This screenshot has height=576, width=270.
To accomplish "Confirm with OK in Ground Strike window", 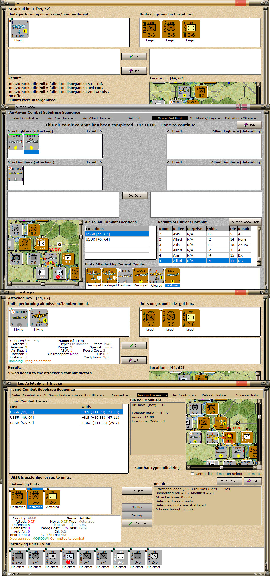I will click(134, 56).
